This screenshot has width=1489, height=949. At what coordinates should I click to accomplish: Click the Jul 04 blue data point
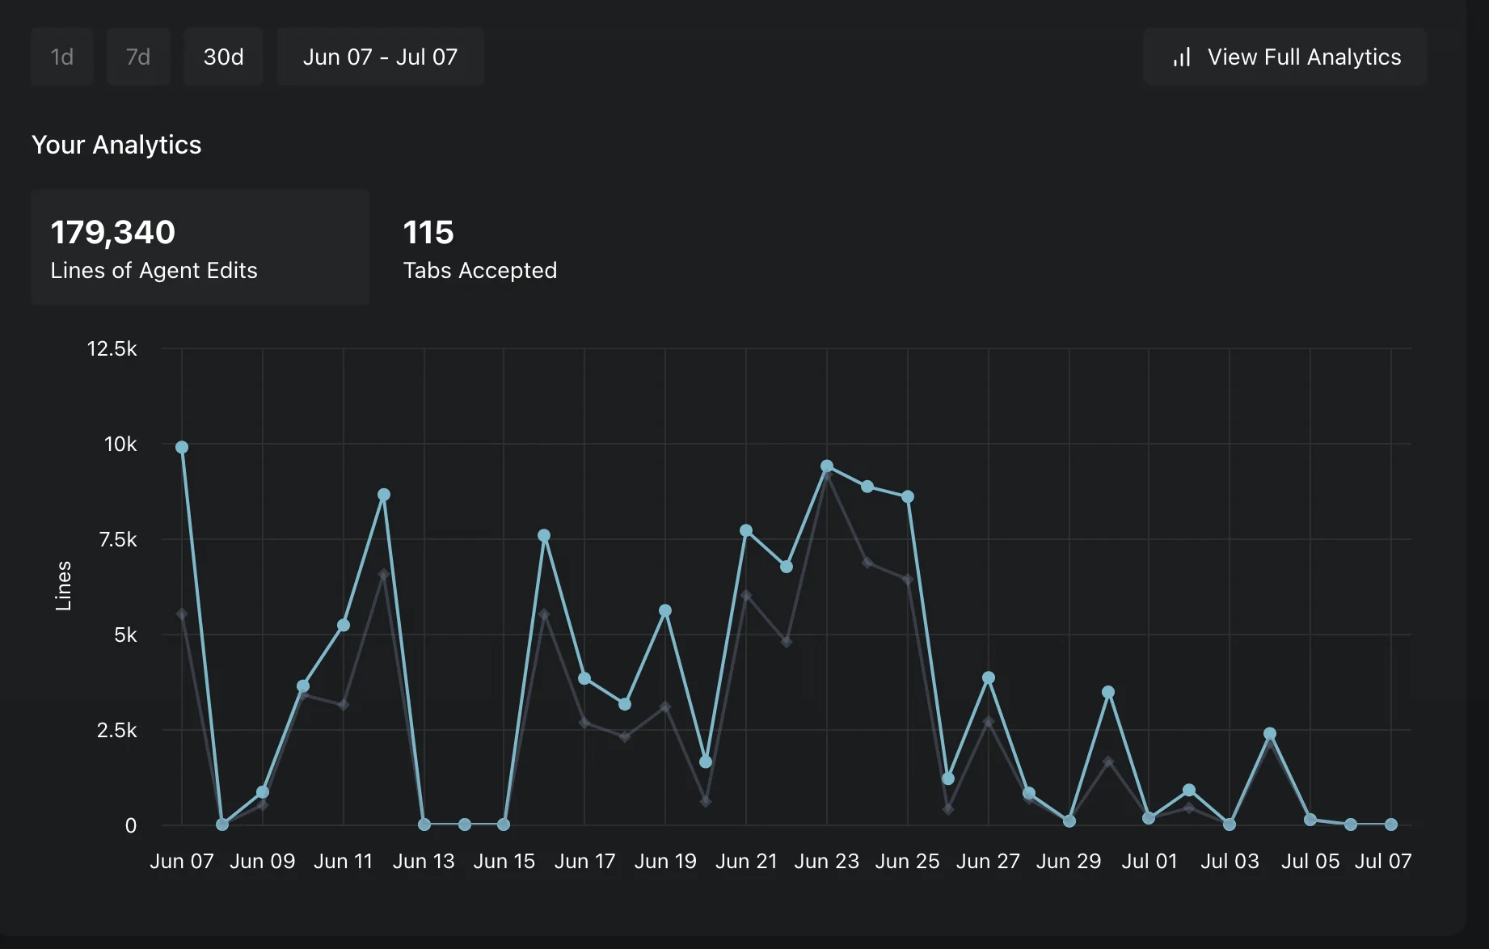[x=1270, y=734]
